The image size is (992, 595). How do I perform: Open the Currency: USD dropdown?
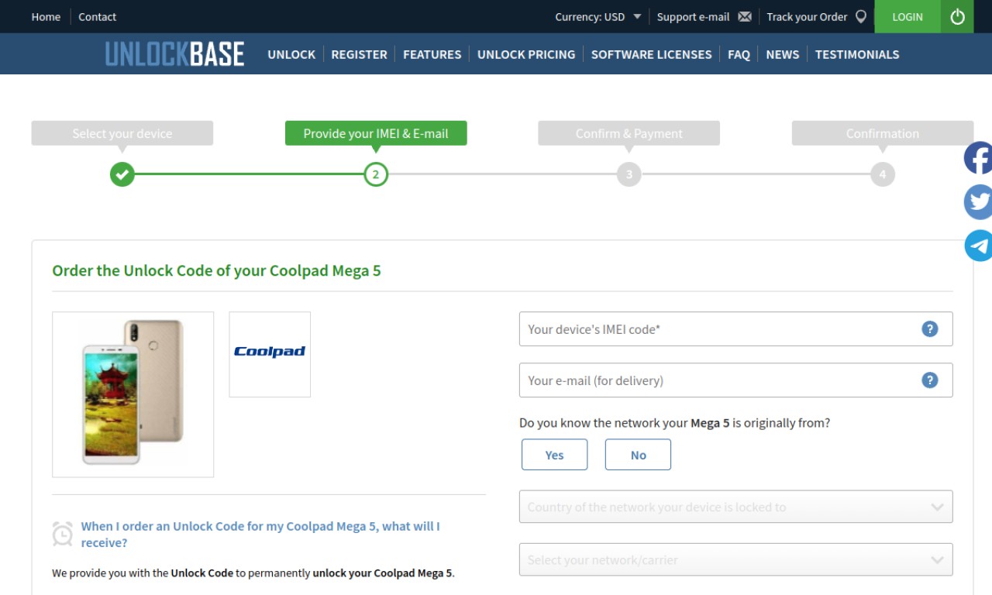point(598,16)
